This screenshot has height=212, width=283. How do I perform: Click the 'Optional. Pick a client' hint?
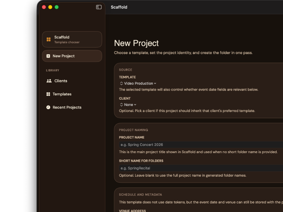187,111
